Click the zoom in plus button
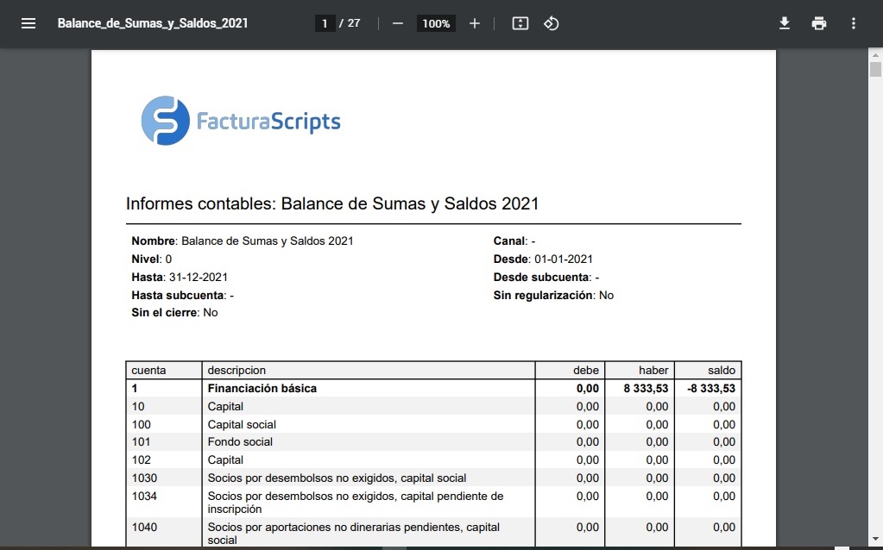This screenshot has height=550, width=883. (x=474, y=23)
